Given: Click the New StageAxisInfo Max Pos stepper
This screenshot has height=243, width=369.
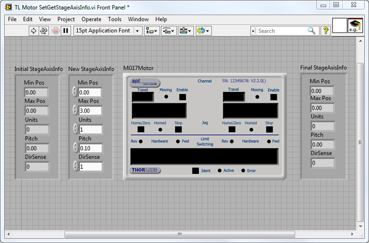Looking at the screenshot, I should tap(75, 110).
